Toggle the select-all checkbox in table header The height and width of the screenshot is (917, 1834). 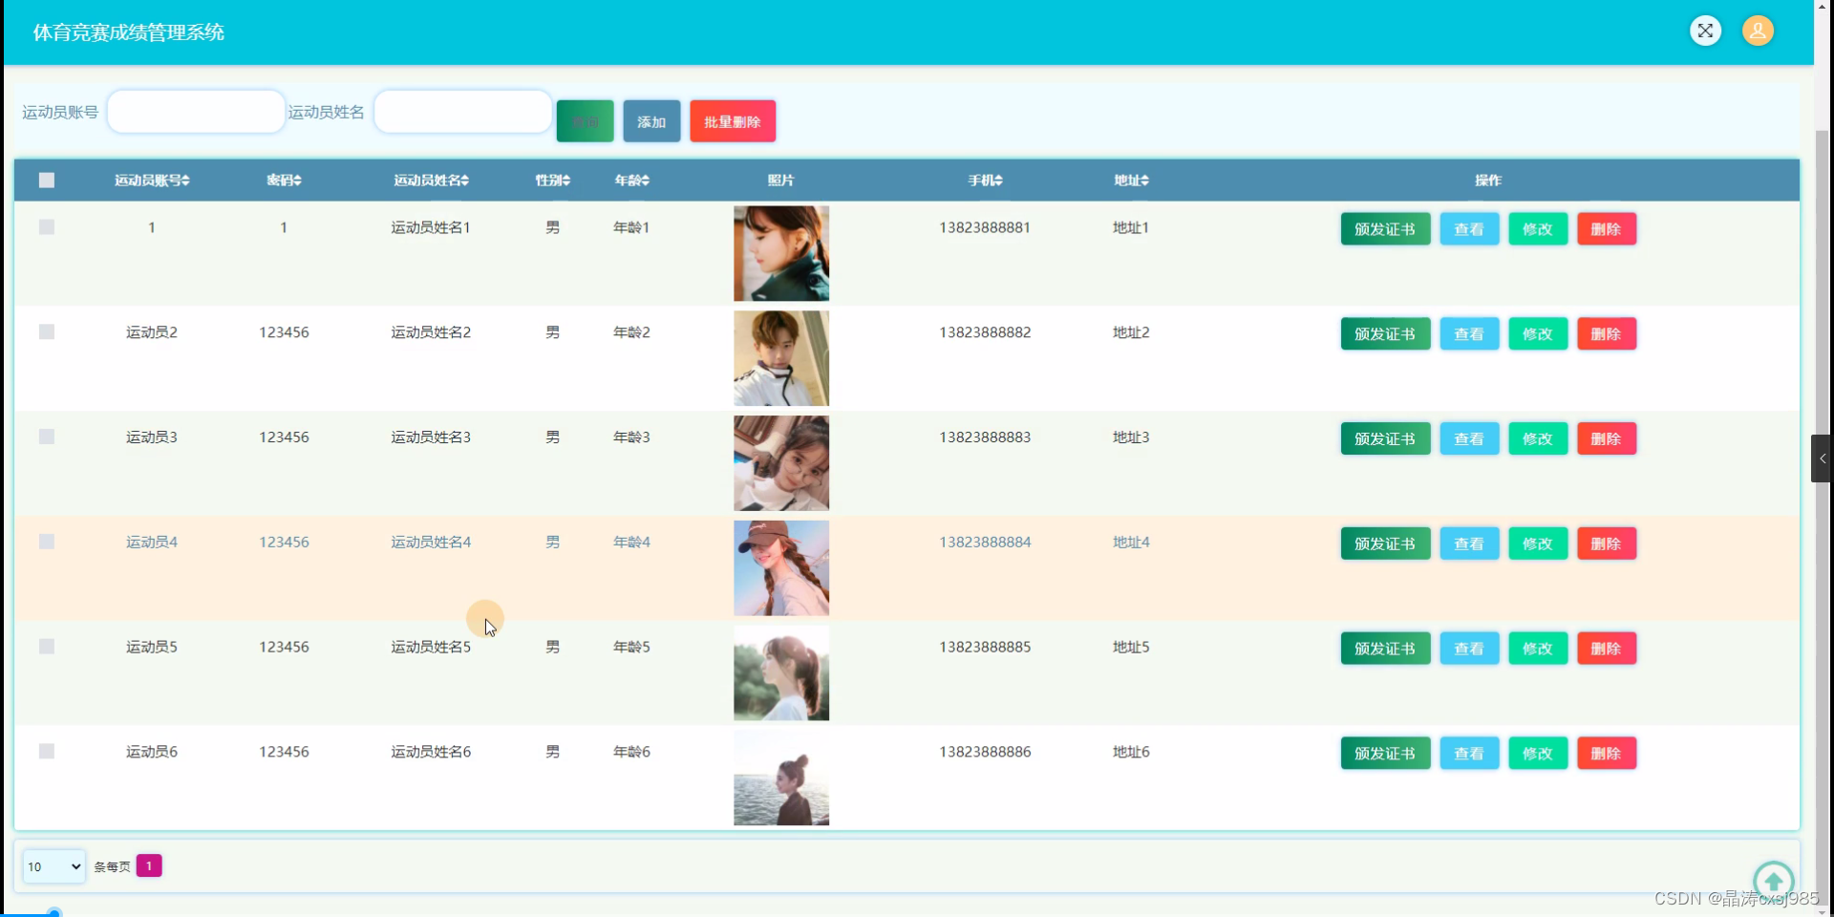tap(47, 181)
